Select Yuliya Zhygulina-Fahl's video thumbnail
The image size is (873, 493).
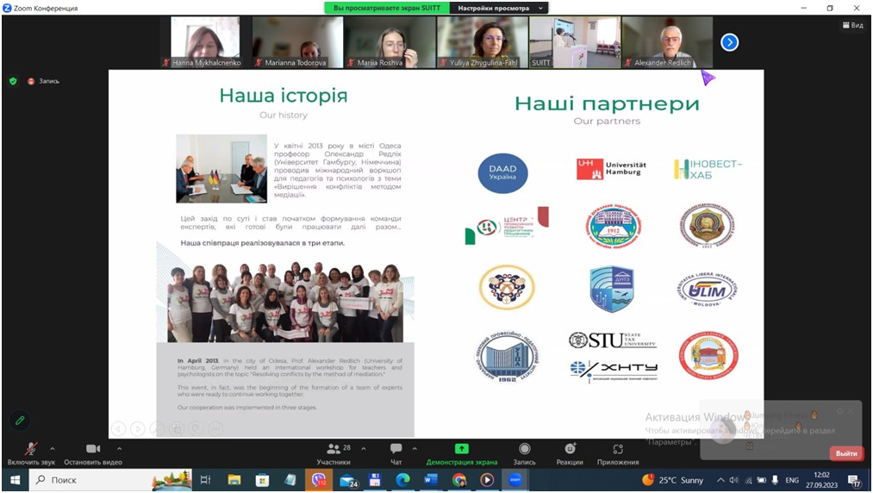pos(482,42)
